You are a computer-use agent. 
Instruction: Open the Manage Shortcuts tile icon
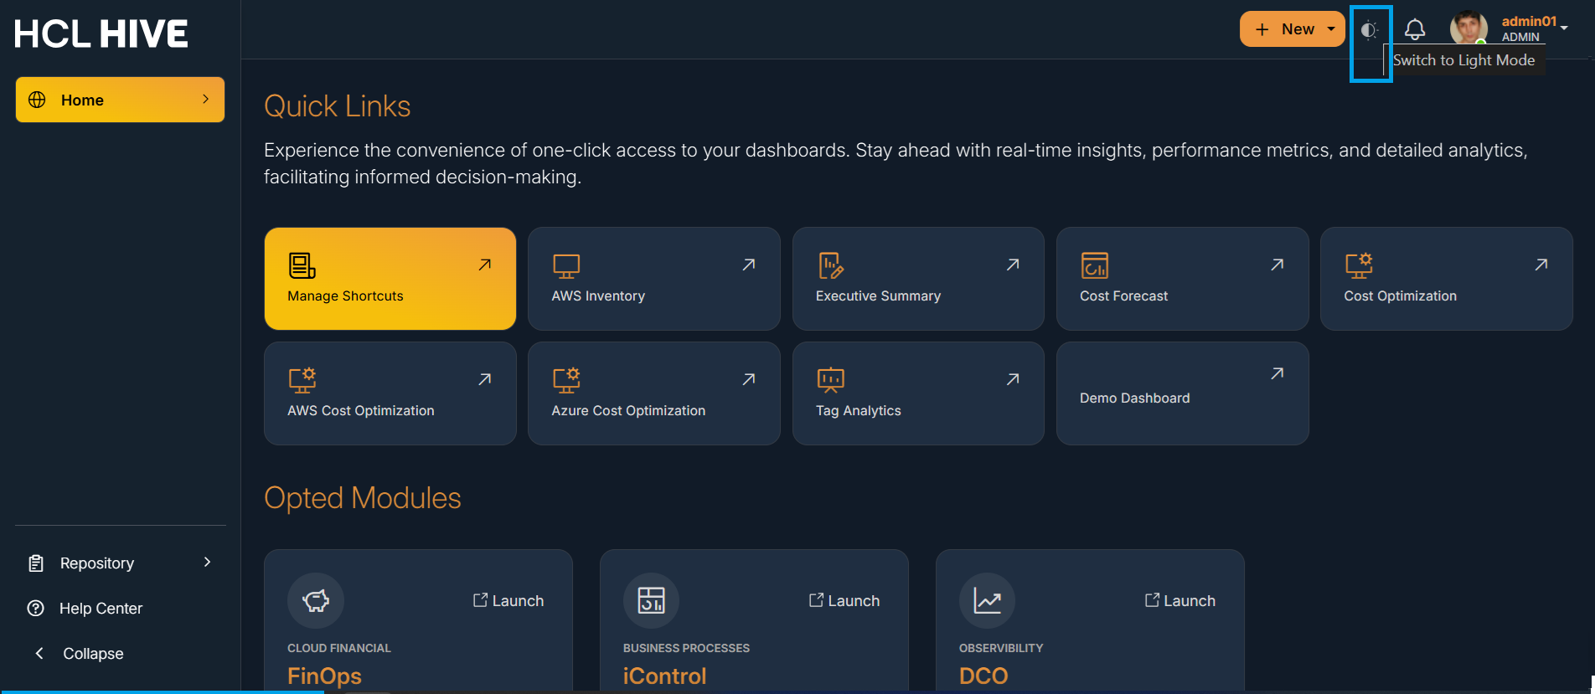[302, 265]
